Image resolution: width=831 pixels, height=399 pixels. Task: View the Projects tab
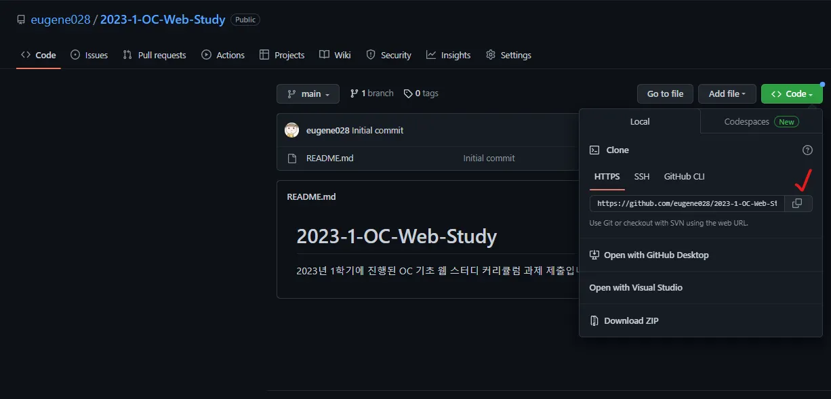pyautogui.click(x=282, y=55)
